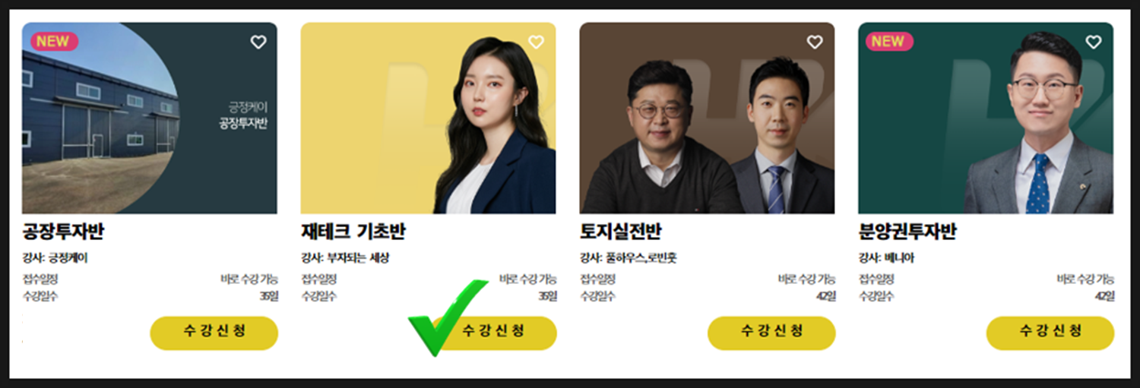Apply for 공장투자반 with 수강신청 button
This screenshot has width=1140, height=388.
click(214, 333)
